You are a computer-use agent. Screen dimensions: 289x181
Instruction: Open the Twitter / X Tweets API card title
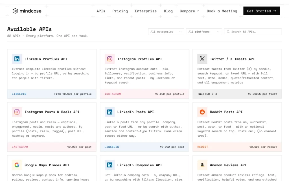pos(232,59)
